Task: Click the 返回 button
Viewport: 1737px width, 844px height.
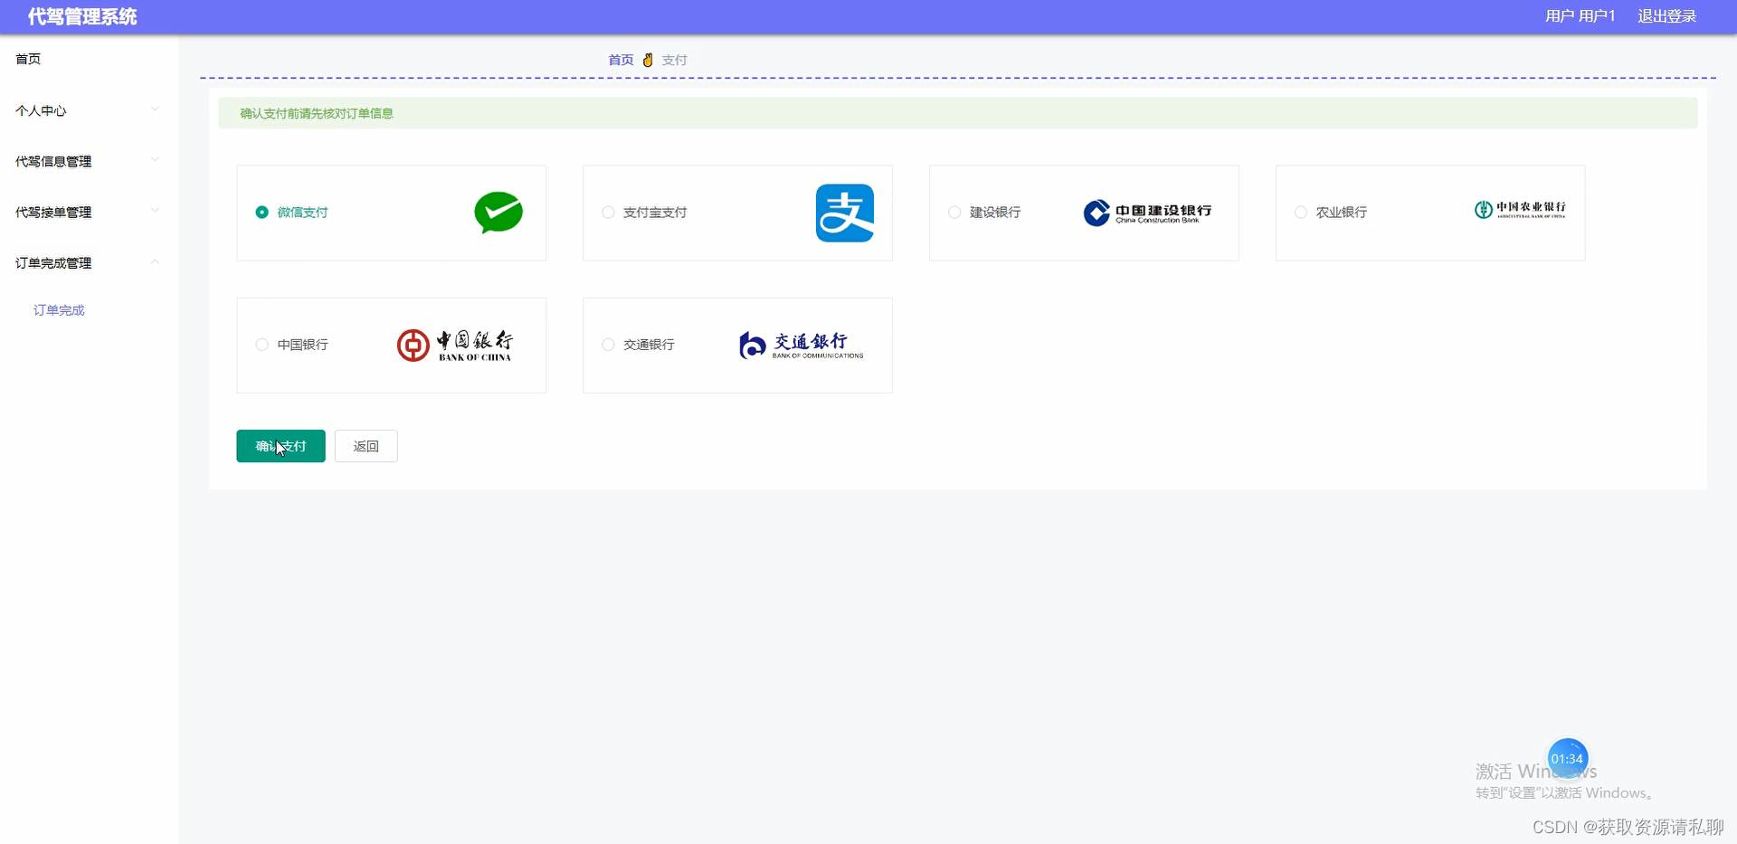Action: (365, 446)
